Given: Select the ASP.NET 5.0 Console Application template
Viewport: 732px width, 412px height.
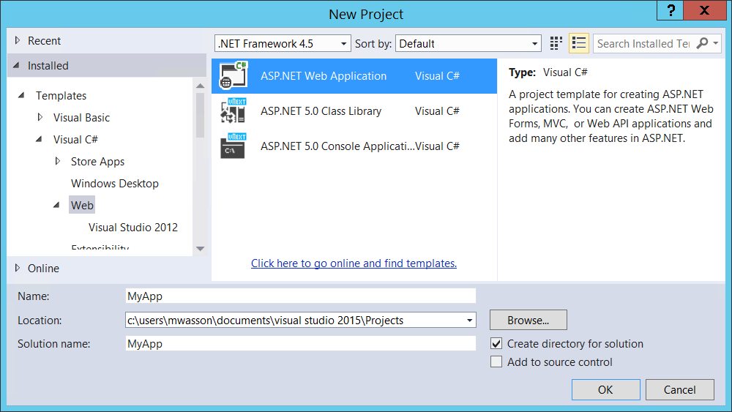Looking at the screenshot, I should point(354,146).
